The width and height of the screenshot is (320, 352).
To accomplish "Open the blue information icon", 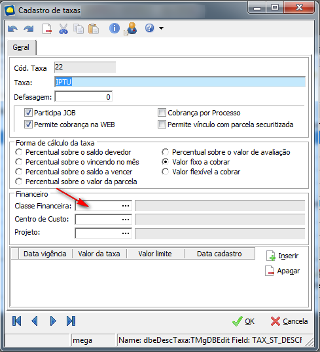I will (x=115, y=28).
